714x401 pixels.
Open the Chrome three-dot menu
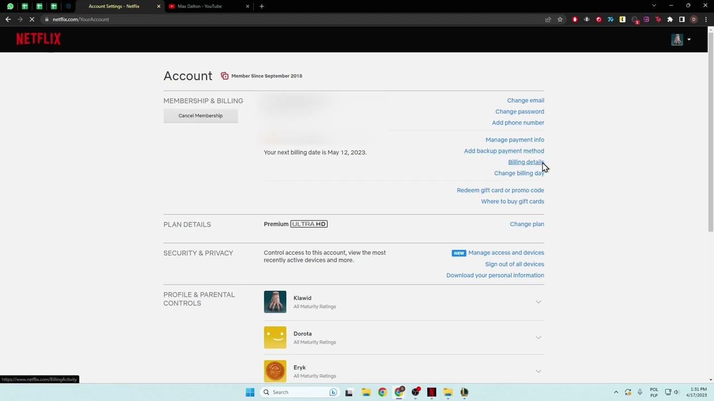(x=706, y=19)
